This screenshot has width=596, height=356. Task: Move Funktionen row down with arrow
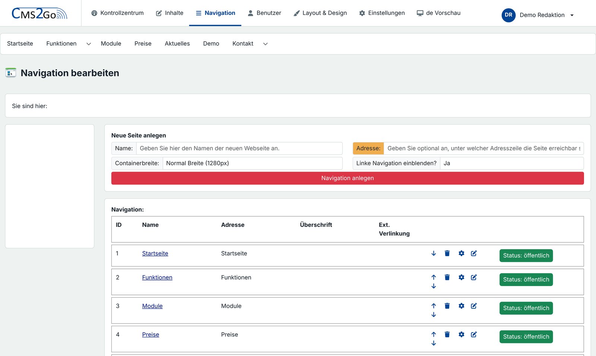point(434,286)
